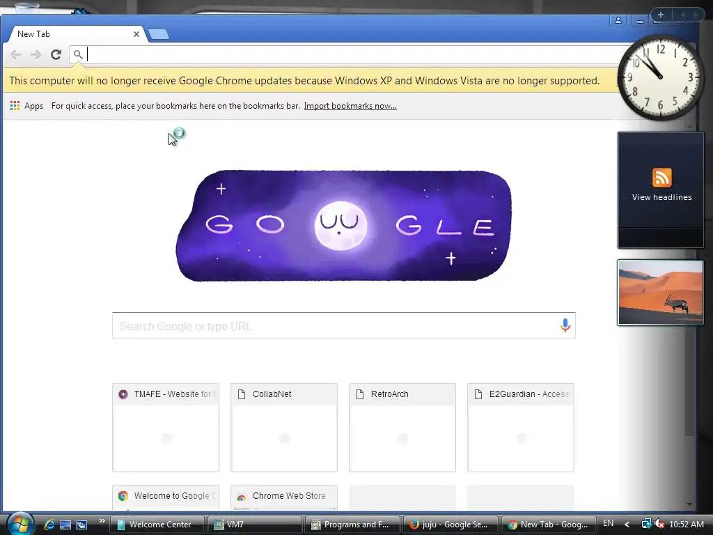Launch Internet Explorer from Quick Launch
This screenshot has width=713, height=535.
coord(49,525)
